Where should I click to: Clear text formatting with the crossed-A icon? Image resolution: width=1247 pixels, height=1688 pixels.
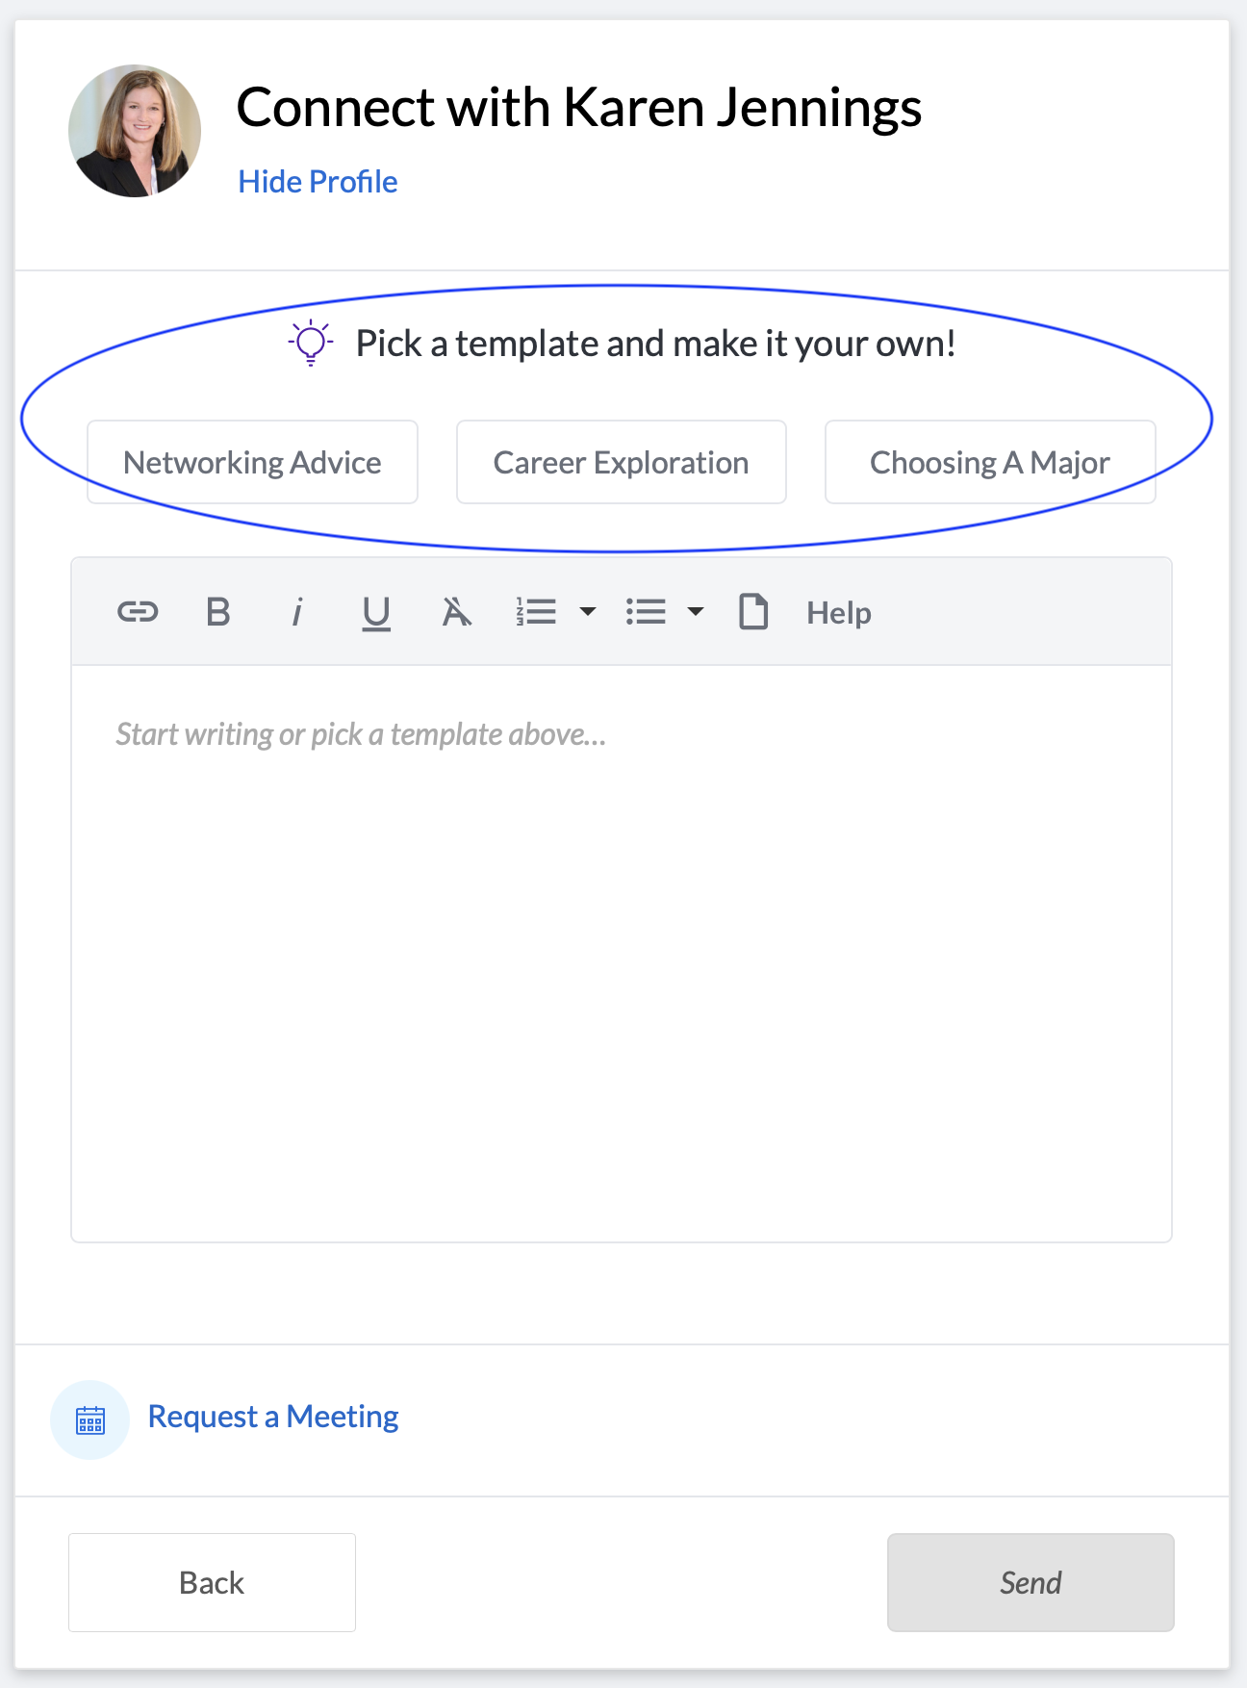pyautogui.click(x=456, y=612)
